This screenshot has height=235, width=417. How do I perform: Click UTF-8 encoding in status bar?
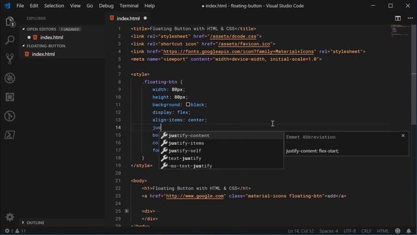tap(350, 231)
